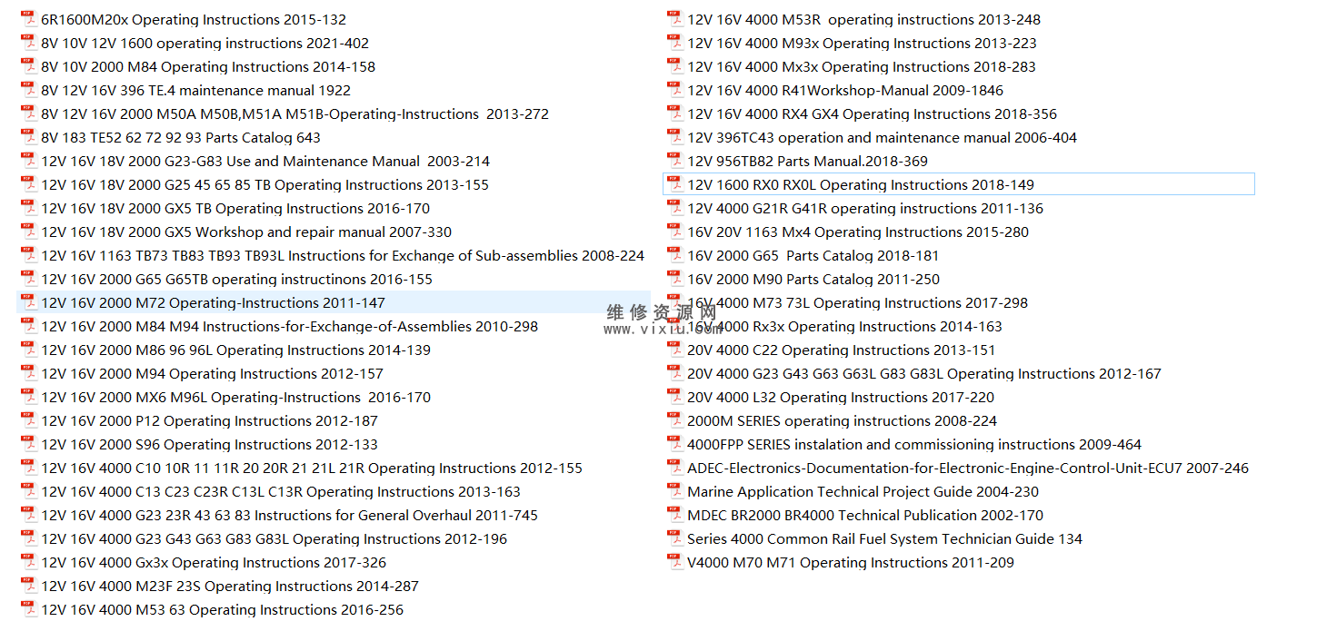The height and width of the screenshot is (641, 1327).
Task: Click PDF icon of 6R1600M20x Operating Instructions
Action: pyautogui.click(x=28, y=19)
